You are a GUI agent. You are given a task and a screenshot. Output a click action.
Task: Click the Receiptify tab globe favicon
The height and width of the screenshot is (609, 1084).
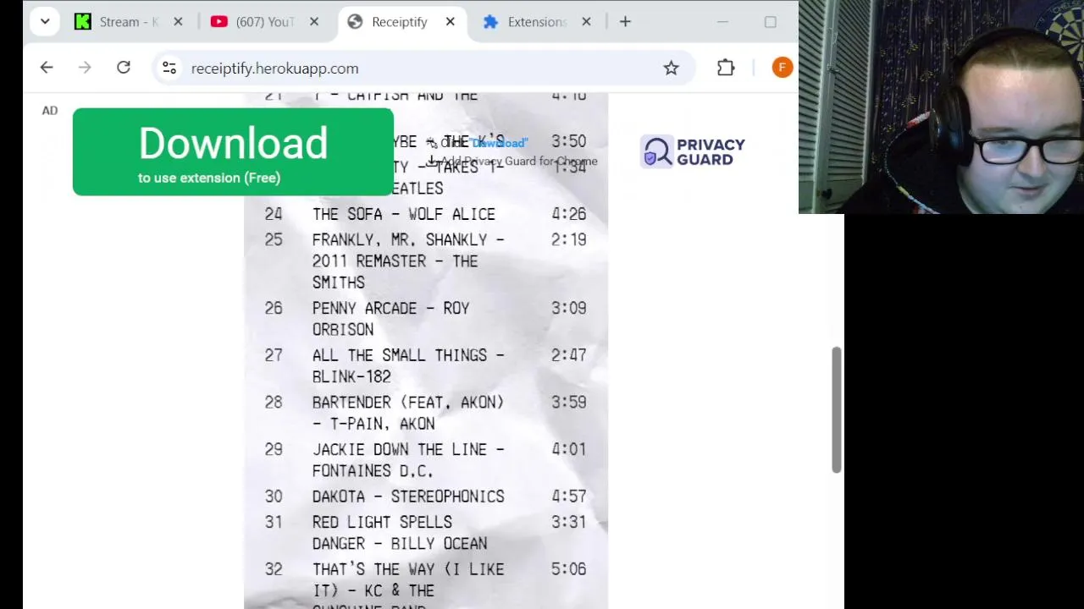click(356, 22)
